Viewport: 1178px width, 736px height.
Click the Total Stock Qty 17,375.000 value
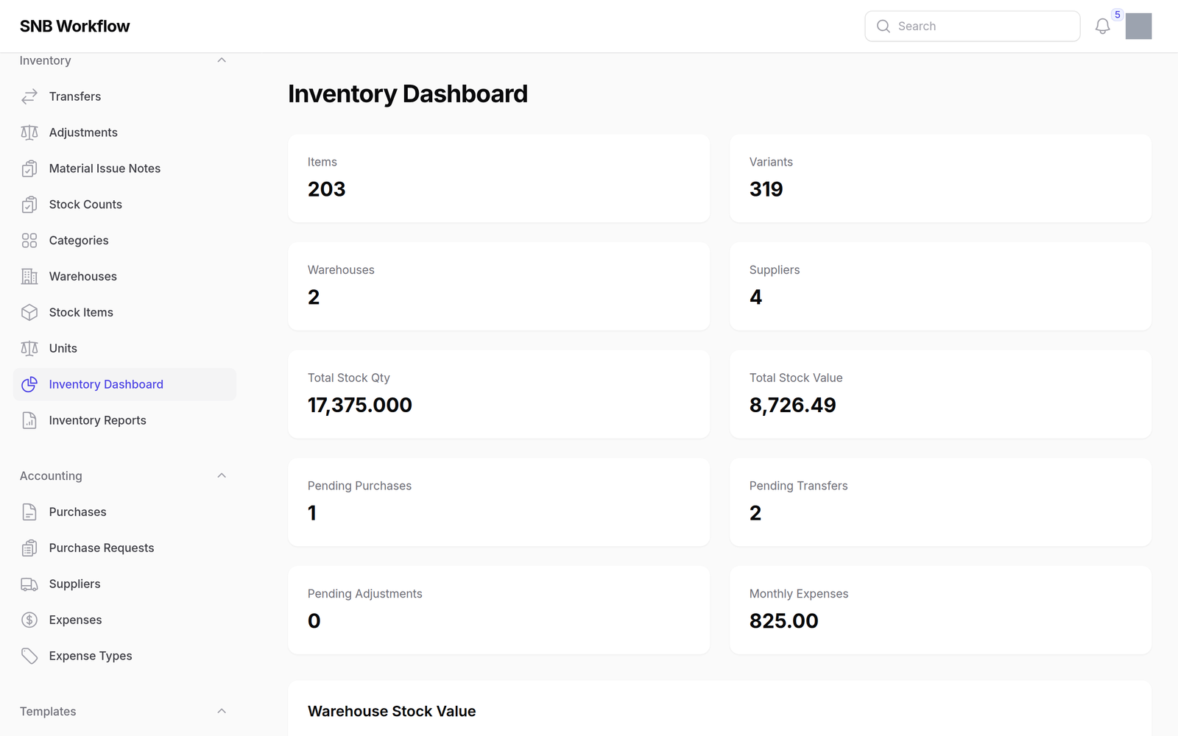(360, 405)
